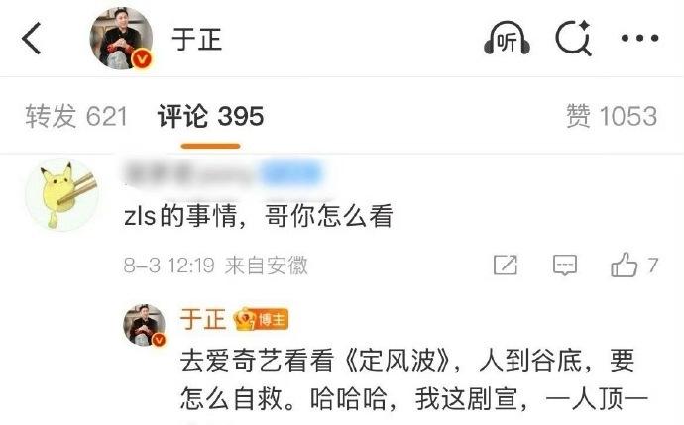Tap the comment text 'zls的事情，哥你怎么看'
Viewport: 684px width, 425px height.
(x=259, y=216)
